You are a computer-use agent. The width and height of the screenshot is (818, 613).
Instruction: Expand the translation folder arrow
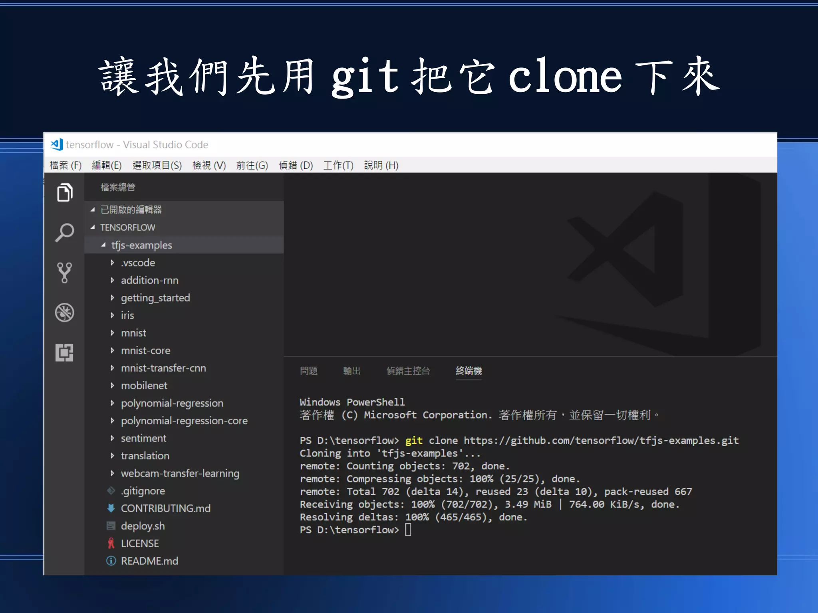coord(112,455)
